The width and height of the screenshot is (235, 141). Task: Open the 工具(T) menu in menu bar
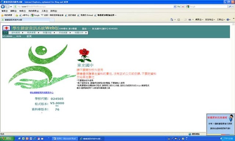pyautogui.click(x=45, y=11)
